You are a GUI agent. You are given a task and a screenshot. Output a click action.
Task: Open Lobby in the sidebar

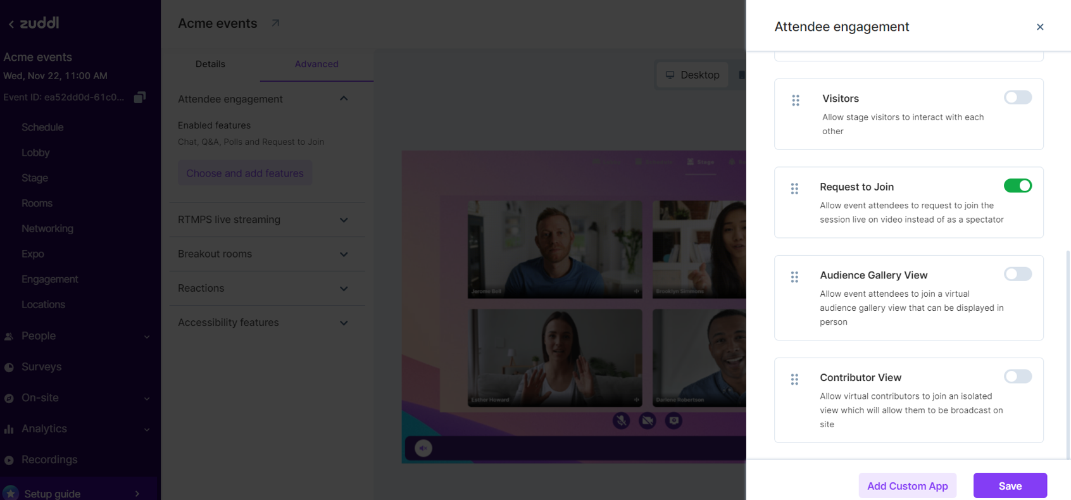tap(35, 153)
